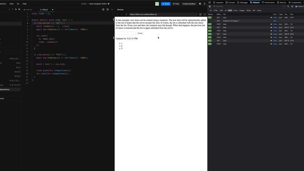This screenshot has width=304, height=171.
Task: Click the Size column header
Action: (x=292, y=14)
